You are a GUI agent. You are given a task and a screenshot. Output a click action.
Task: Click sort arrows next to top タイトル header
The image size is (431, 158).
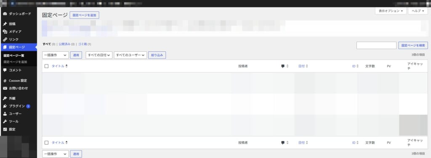click(x=67, y=66)
